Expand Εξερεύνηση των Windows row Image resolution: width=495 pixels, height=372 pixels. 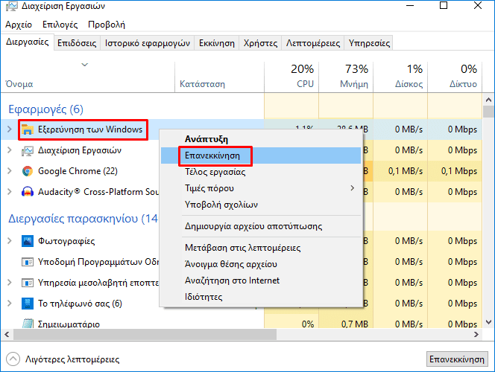[x=10, y=129]
